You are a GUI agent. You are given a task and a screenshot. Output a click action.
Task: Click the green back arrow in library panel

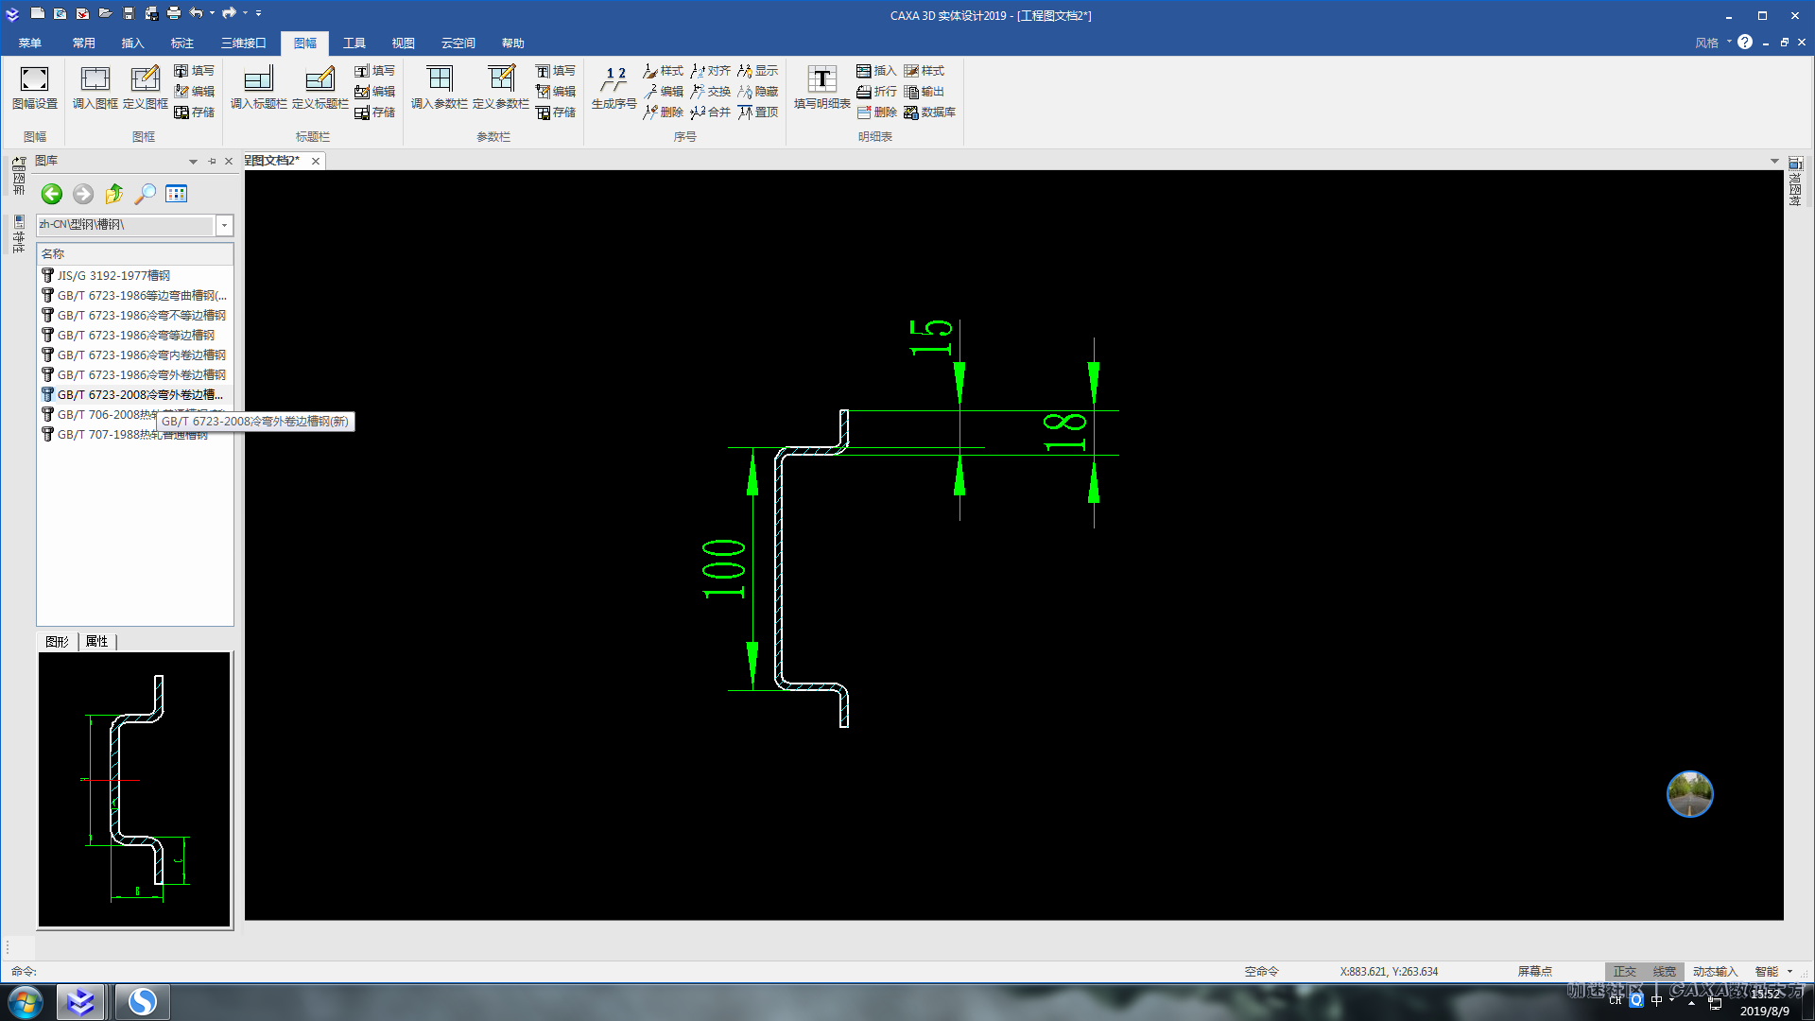52,194
